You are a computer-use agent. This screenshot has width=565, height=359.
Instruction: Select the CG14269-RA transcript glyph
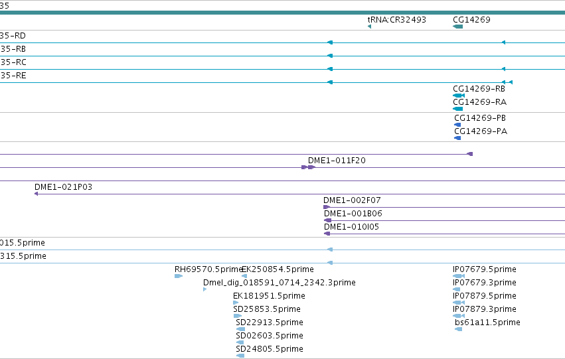pos(457,109)
